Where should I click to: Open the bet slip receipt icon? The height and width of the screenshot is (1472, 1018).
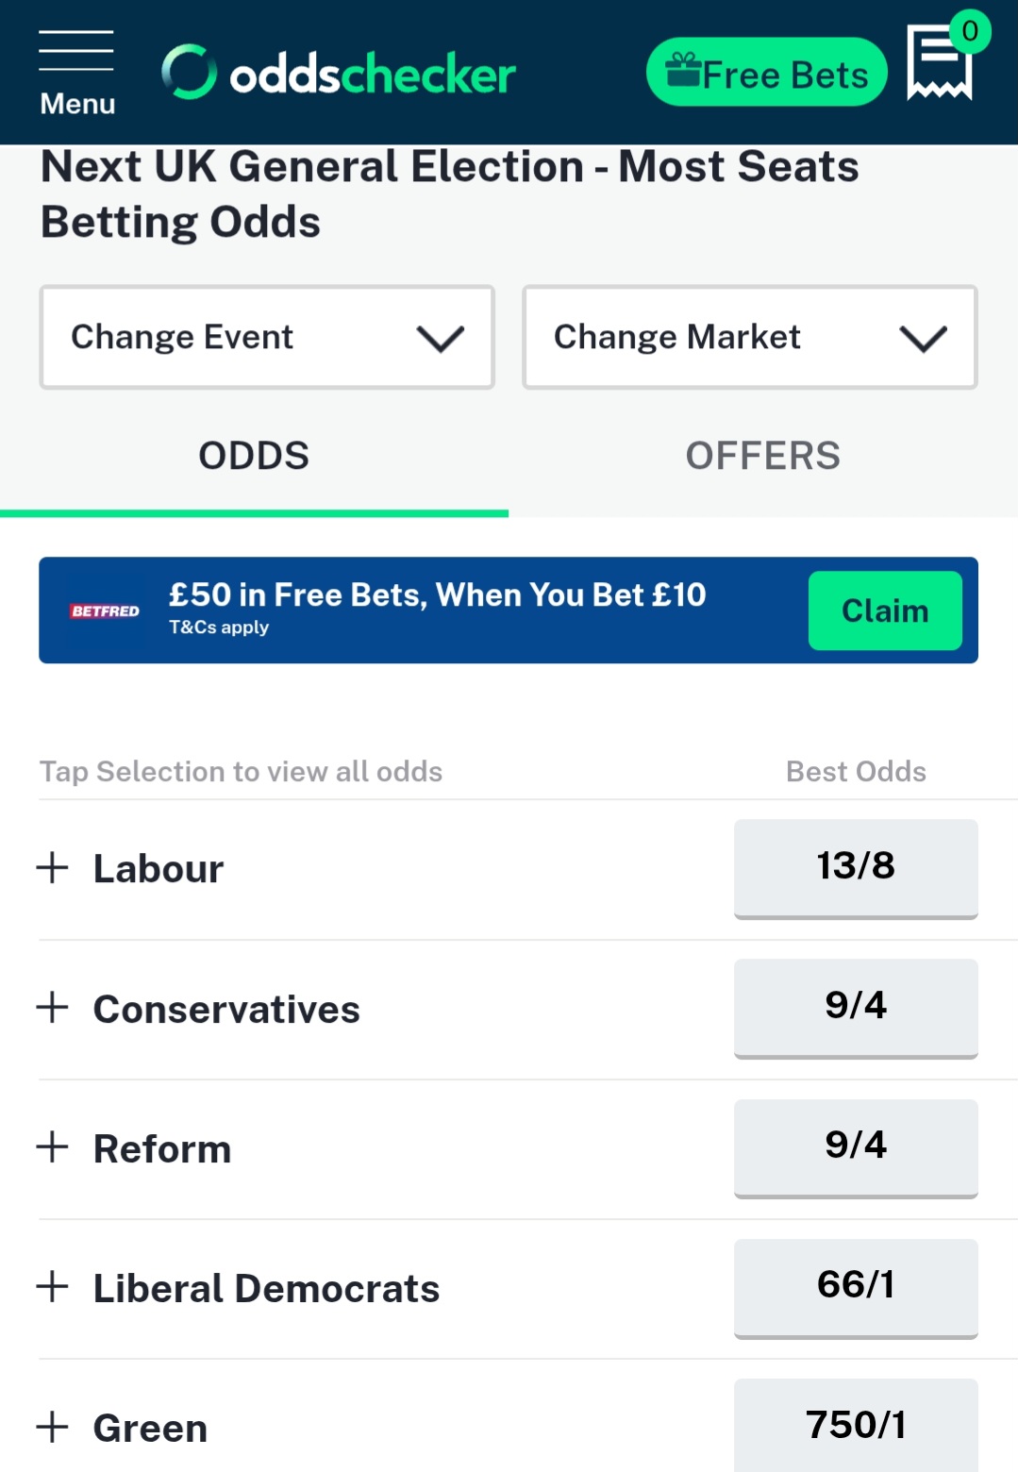point(940,62)
